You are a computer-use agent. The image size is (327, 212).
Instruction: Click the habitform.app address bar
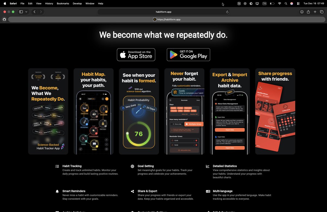163,12
